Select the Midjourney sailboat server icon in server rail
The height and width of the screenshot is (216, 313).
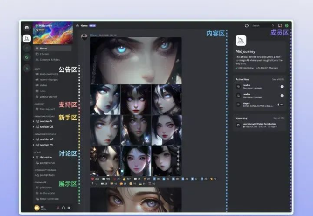(x=27, y=39)
